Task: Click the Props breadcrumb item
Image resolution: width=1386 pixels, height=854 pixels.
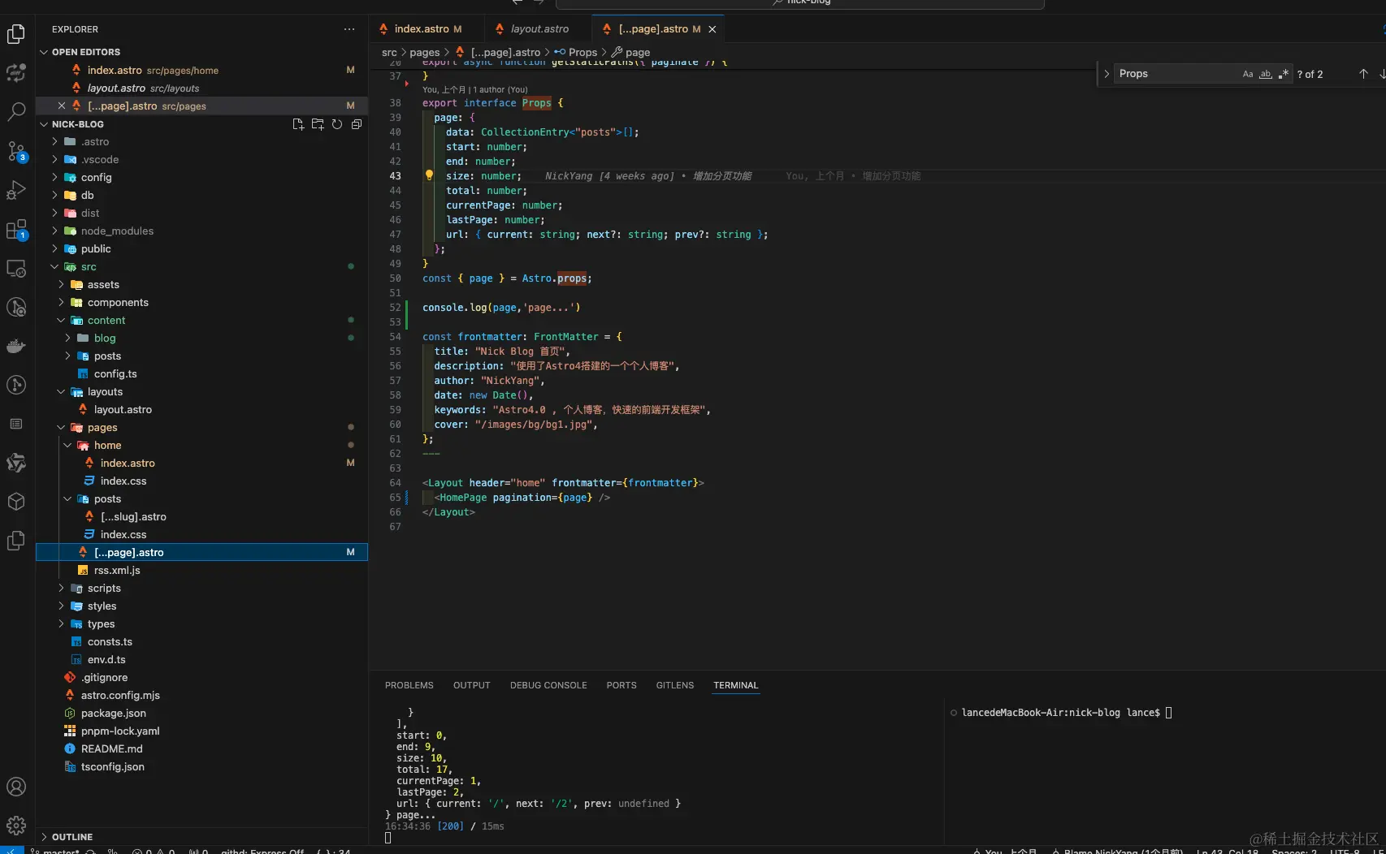Action: pos(583,52)
